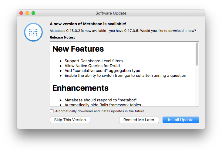Enable automatic download and install updates checkbox

52,111
